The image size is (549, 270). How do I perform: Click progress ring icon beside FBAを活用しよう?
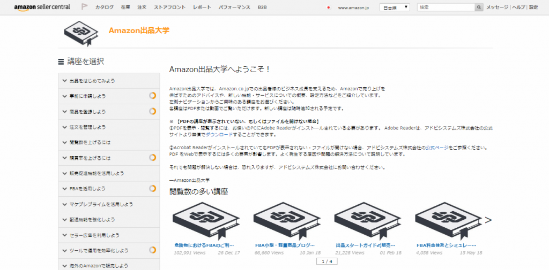[x=152, y=189]
